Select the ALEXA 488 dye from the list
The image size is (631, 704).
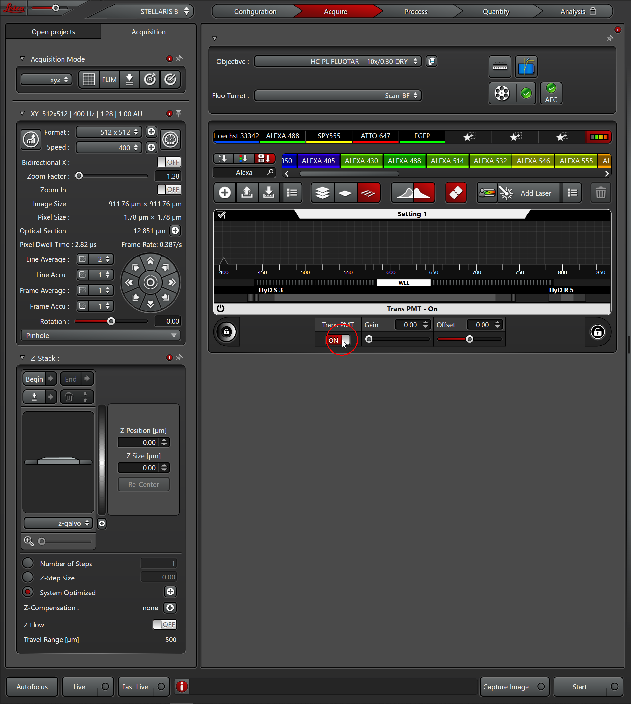404,161
